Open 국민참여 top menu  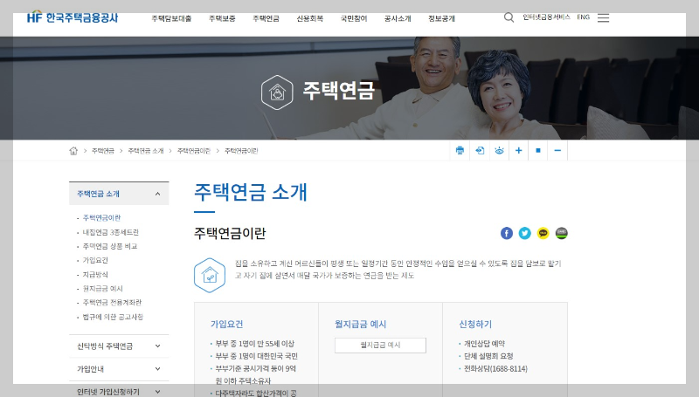click(x=354, y=18)
